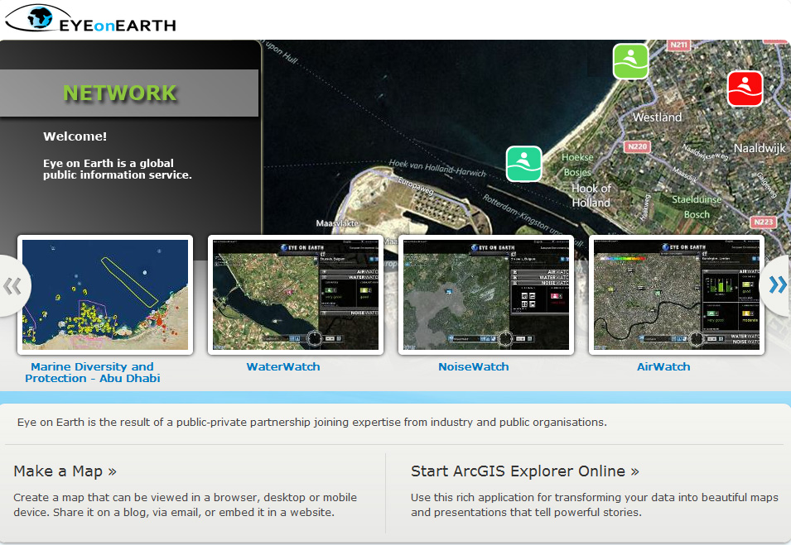Screen dimensions: 791x545
Task: Click the Make a Map heading link
Action: [65, 471]
